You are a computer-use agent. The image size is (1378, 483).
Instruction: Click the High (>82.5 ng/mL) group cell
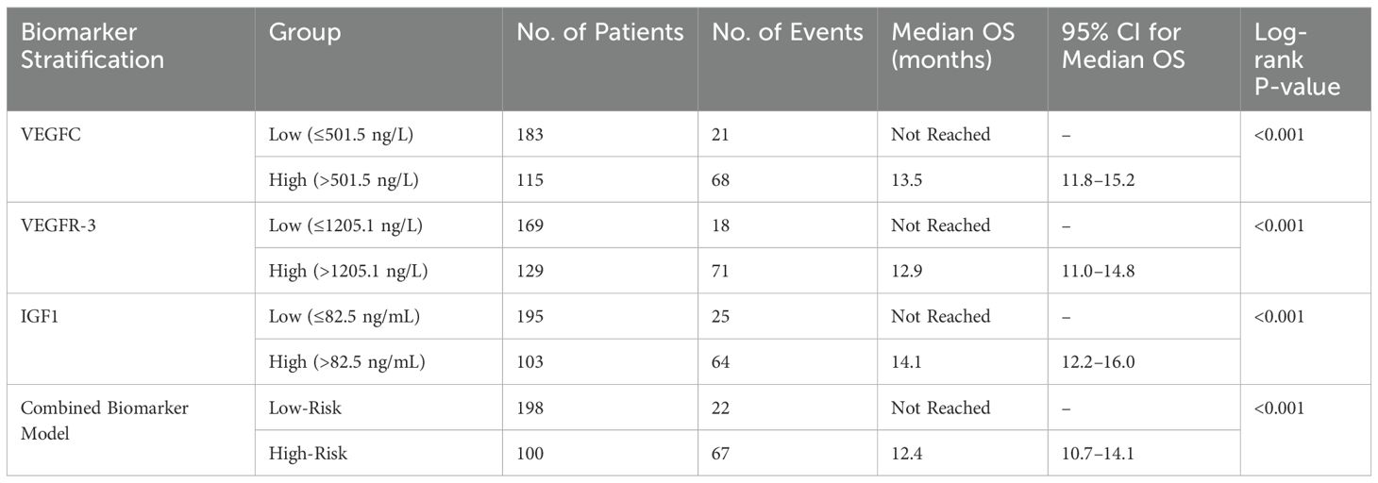(x=346, y=362)
